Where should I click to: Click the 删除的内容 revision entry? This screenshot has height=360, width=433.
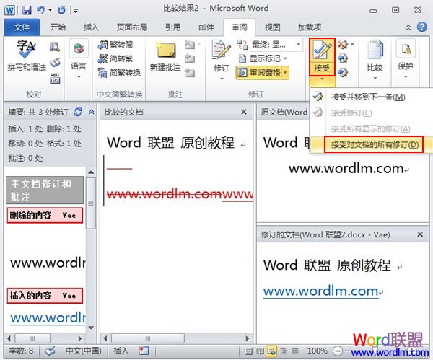coord(45,215)
